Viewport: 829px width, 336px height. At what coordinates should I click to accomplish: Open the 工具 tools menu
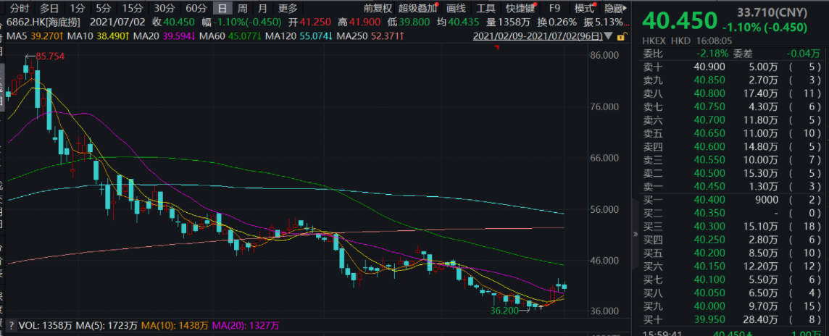pos(486,9)
